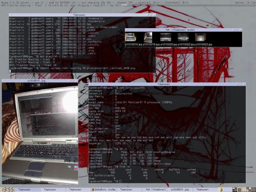This screenshot has height=192, width=256.
Task: Click the 'Uptime' entry in top status bar
Action: click(245, 3)
